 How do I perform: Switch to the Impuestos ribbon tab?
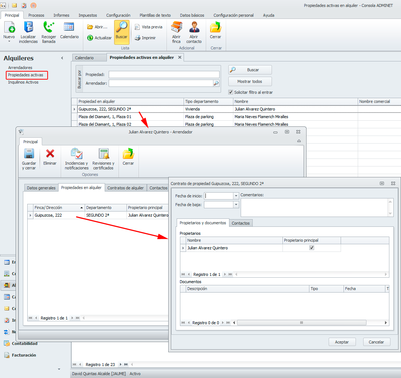[88, 15]
